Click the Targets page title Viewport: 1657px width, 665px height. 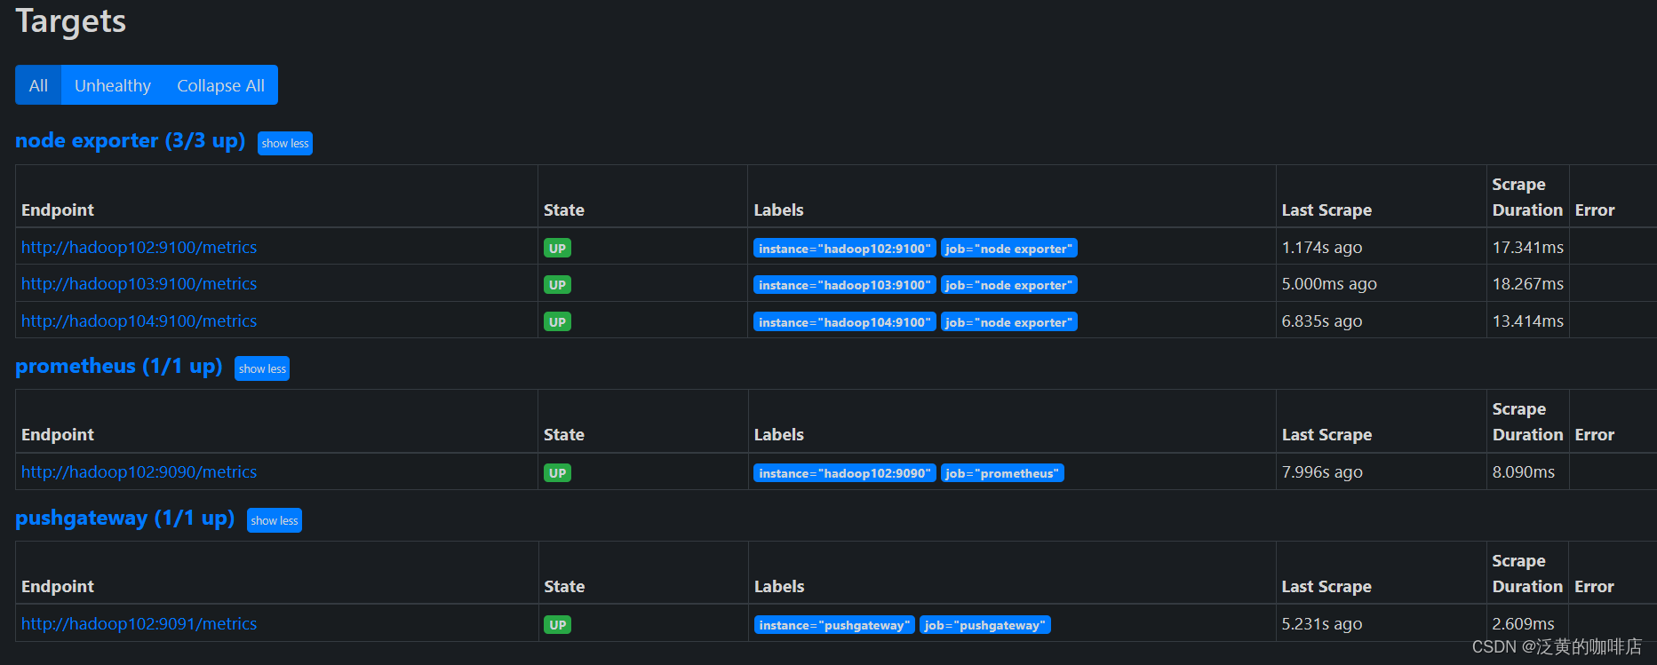pyautogui.click(x=71, y=21)
